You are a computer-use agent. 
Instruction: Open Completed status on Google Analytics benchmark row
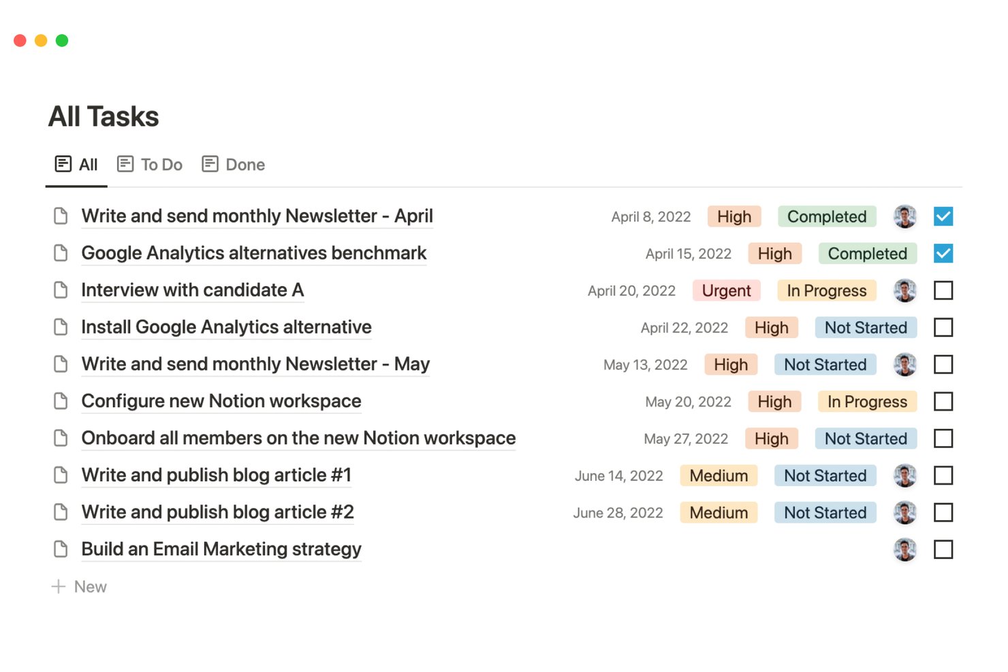(868, 253)
